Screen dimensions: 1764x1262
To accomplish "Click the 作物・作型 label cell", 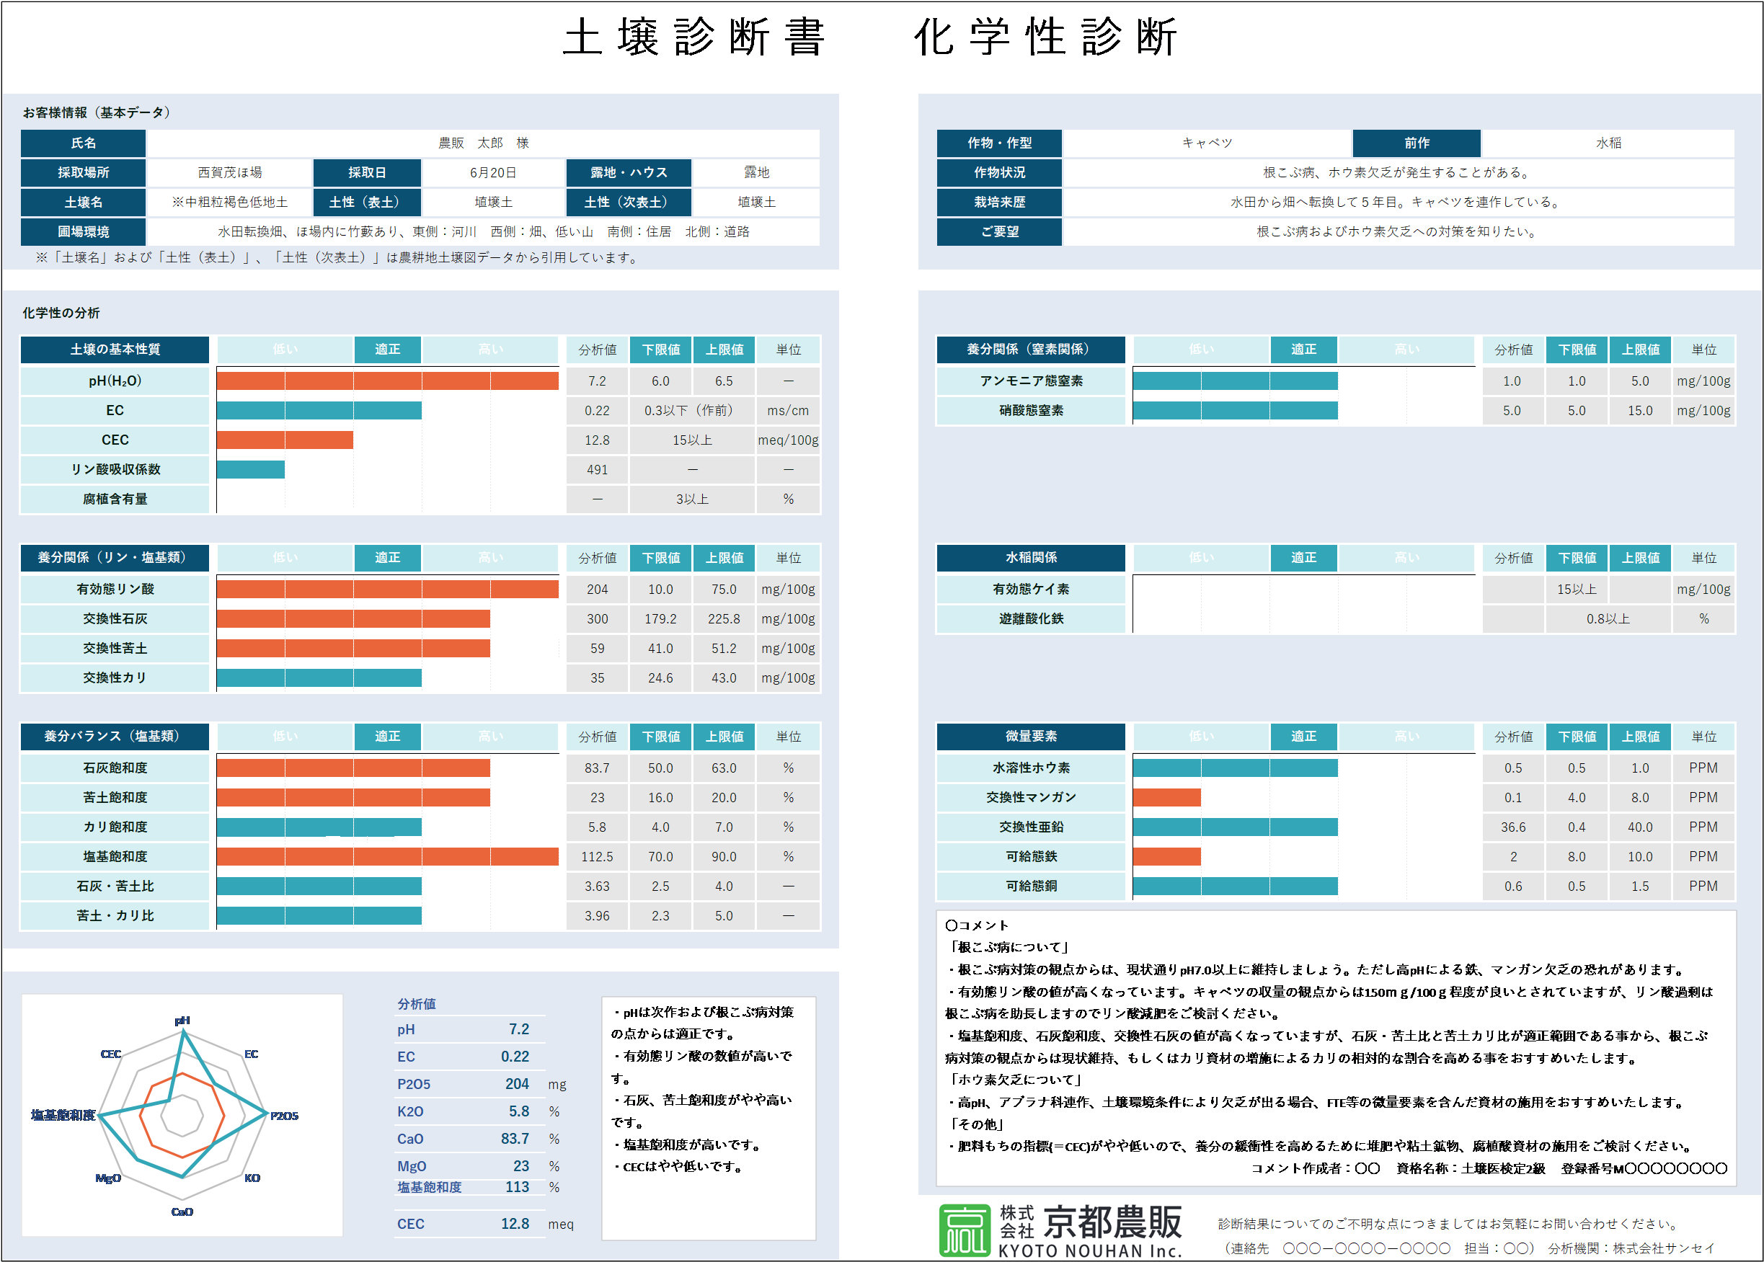I will (998, 143).
